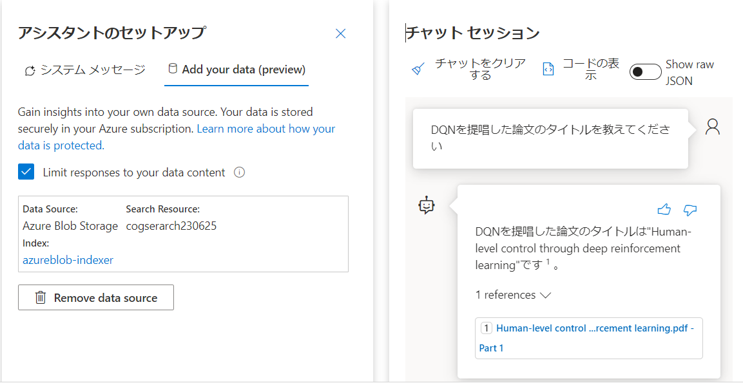Viewport: 743px width, 383px height.
Task: Select the Add your data (preview) tab
Action: click(x=236, y=70)
